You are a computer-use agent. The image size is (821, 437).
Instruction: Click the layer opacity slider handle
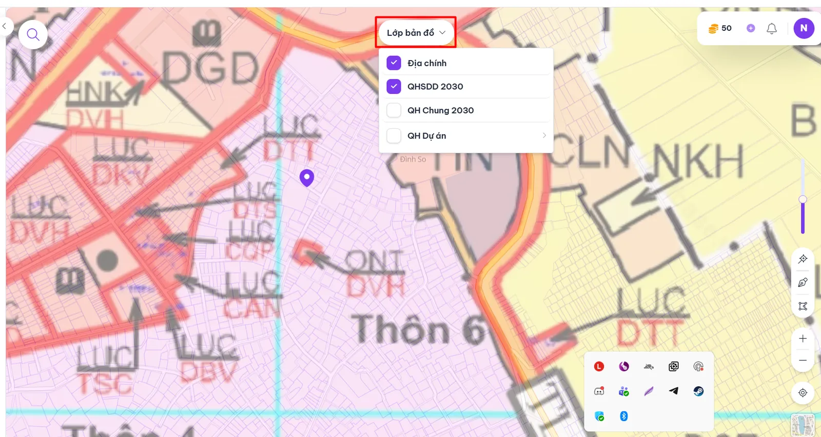click(803, 200)
